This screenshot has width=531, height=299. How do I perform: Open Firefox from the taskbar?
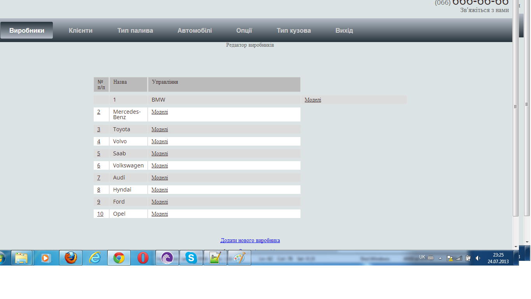71,258
